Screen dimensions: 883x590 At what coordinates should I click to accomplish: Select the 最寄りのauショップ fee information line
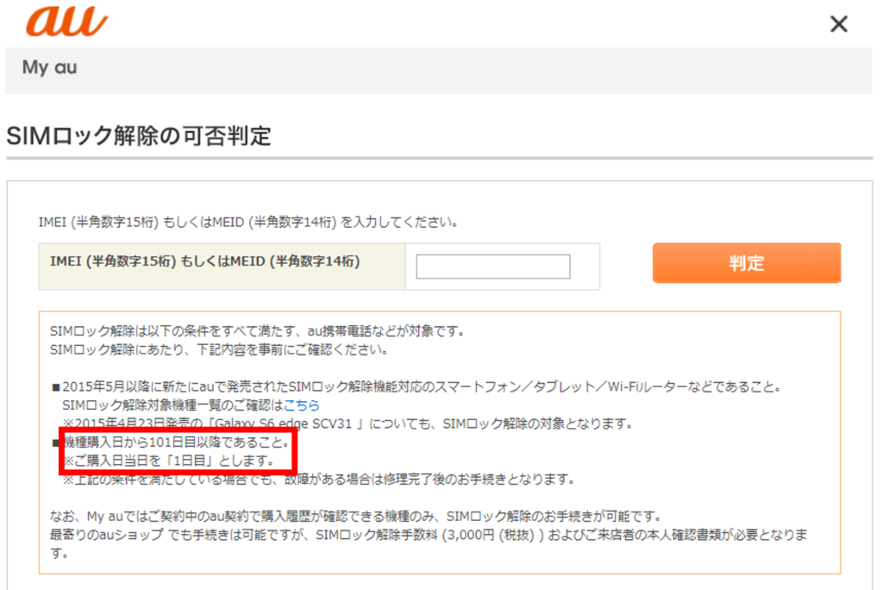(x=427, y=536)
